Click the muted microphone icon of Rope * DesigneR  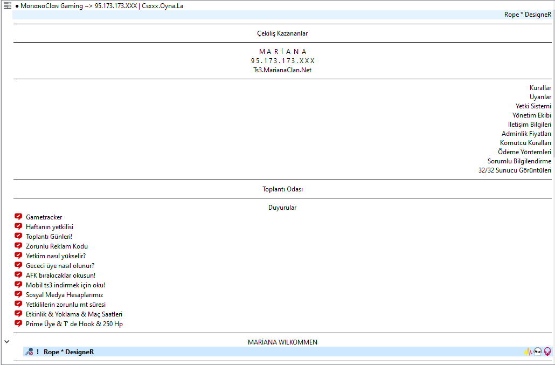pyautogui.click(x=30, y=352)
